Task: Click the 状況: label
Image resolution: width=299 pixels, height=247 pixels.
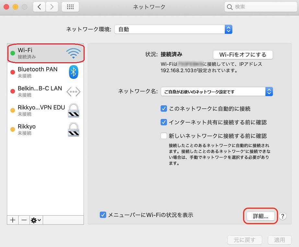Action: (151, 54)
